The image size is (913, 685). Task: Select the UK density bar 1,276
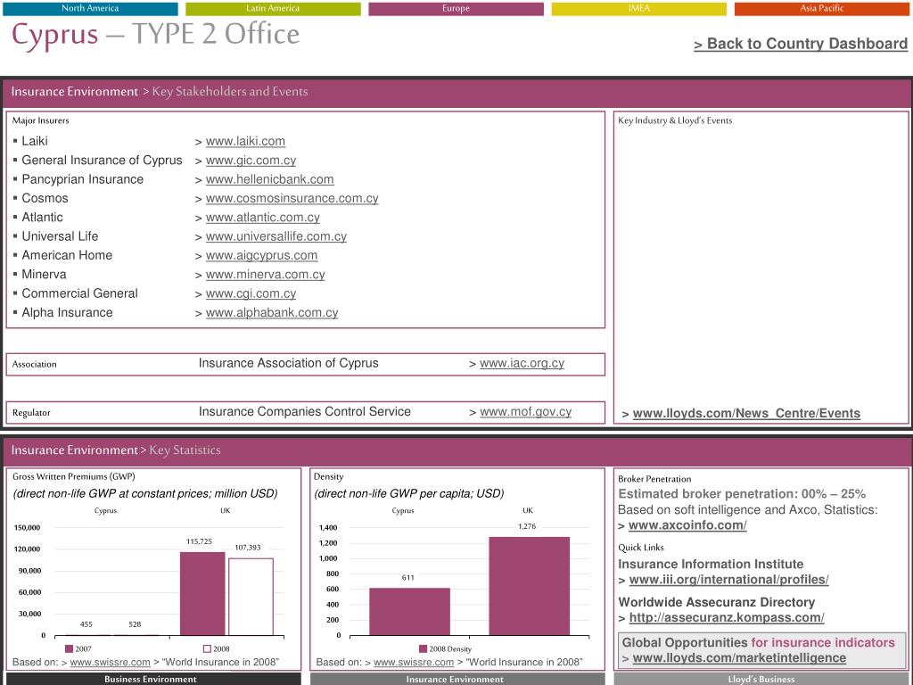(530, 586)
